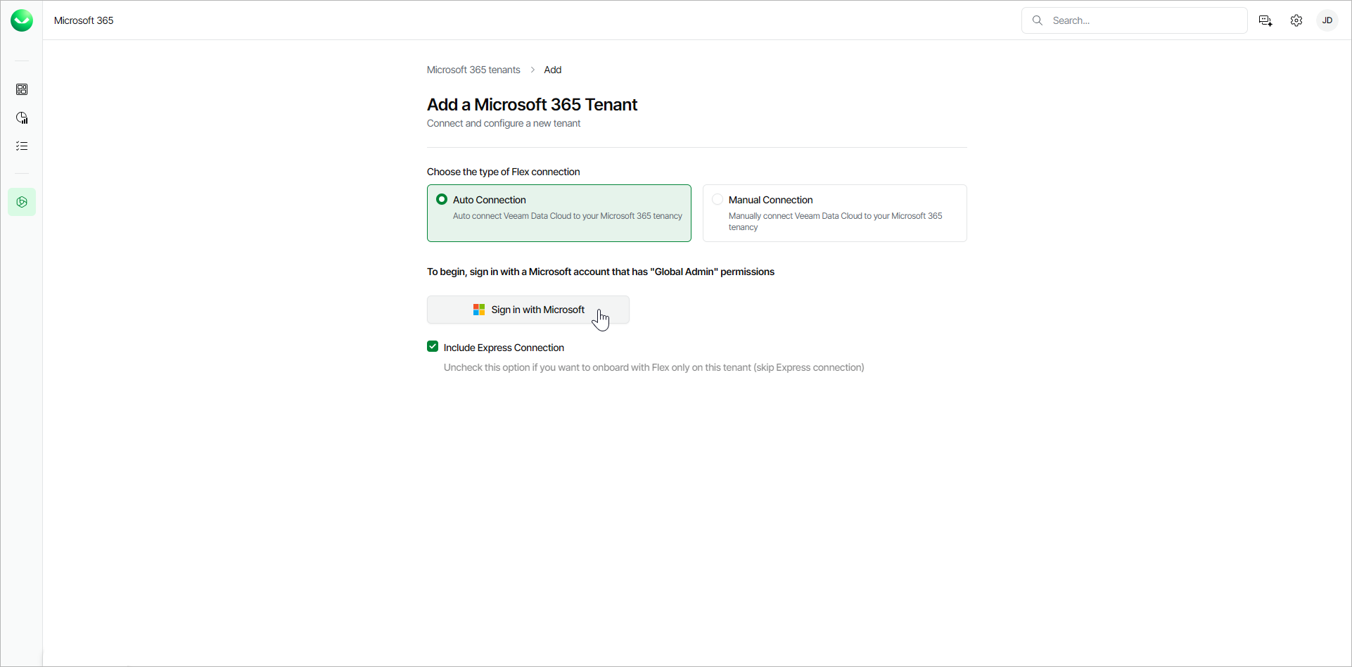Click the Include Express Connection label
This screenshot has height=667, width=1352.
point(504,348)
